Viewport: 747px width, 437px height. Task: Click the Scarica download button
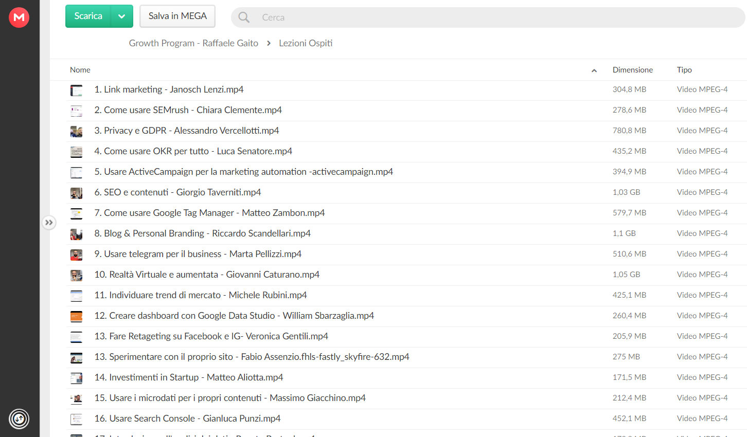coord(88,16)
